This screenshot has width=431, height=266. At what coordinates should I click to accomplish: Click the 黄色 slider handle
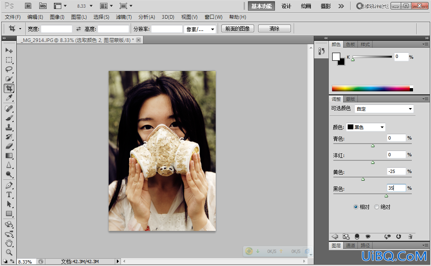tap(363, 179)
